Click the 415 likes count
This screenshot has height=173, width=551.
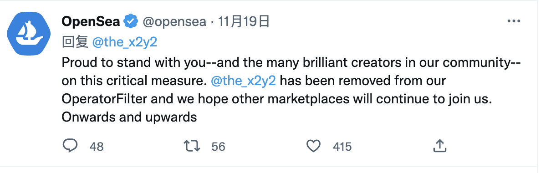(342, 147)
